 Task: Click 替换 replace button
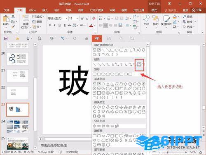pyautogui.click(x=187, y=22)
